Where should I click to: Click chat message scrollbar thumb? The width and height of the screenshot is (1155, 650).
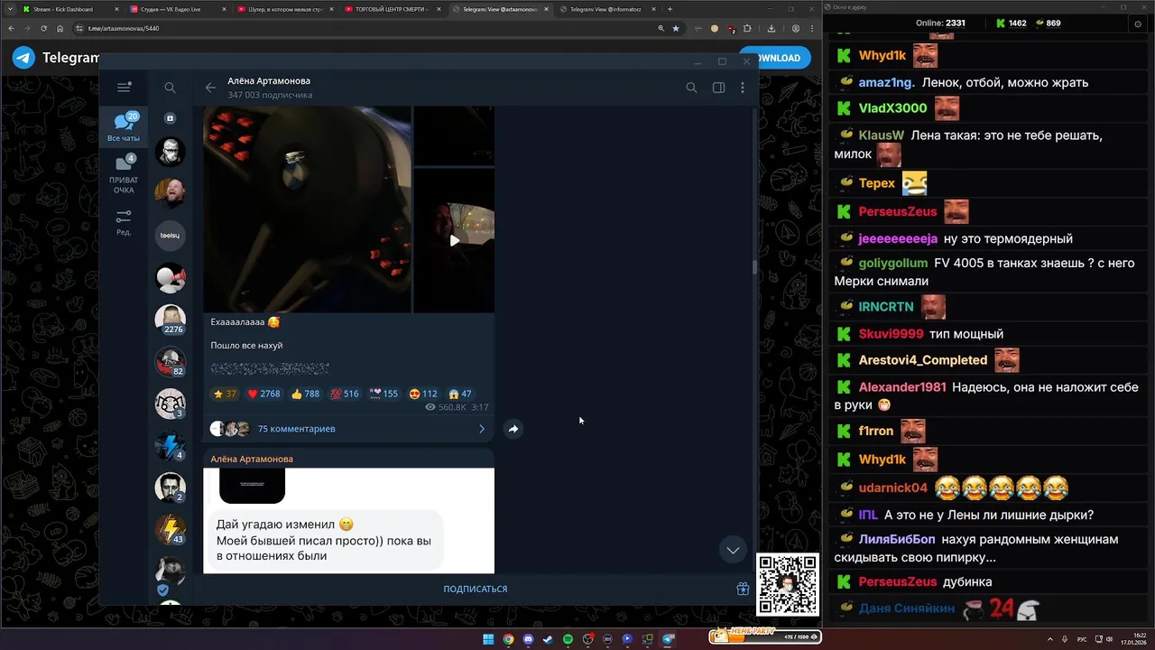(x=755, y=267)
